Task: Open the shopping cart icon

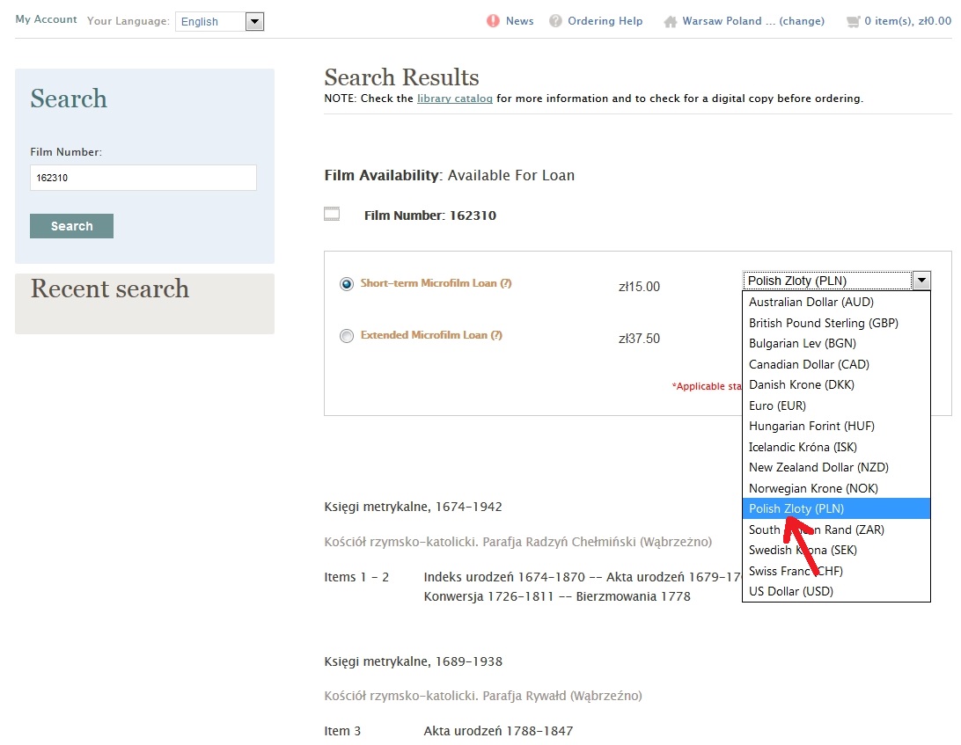Action: 852,21
